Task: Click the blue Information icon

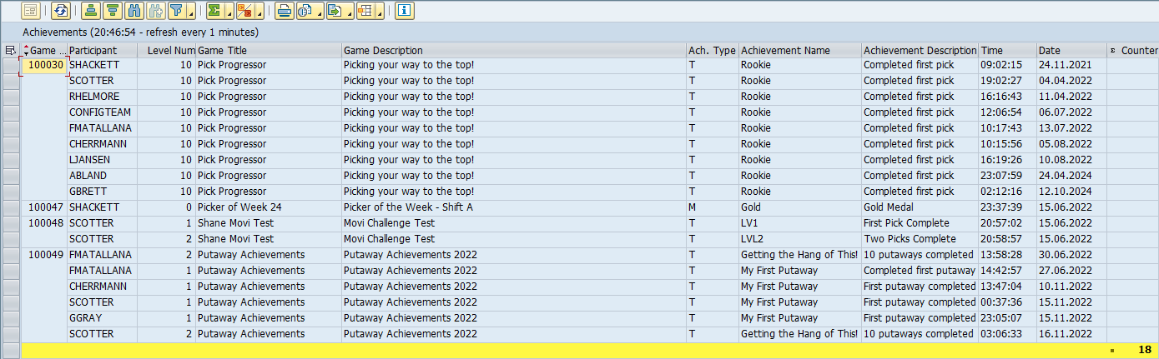Action: click(x=405, y=11)
